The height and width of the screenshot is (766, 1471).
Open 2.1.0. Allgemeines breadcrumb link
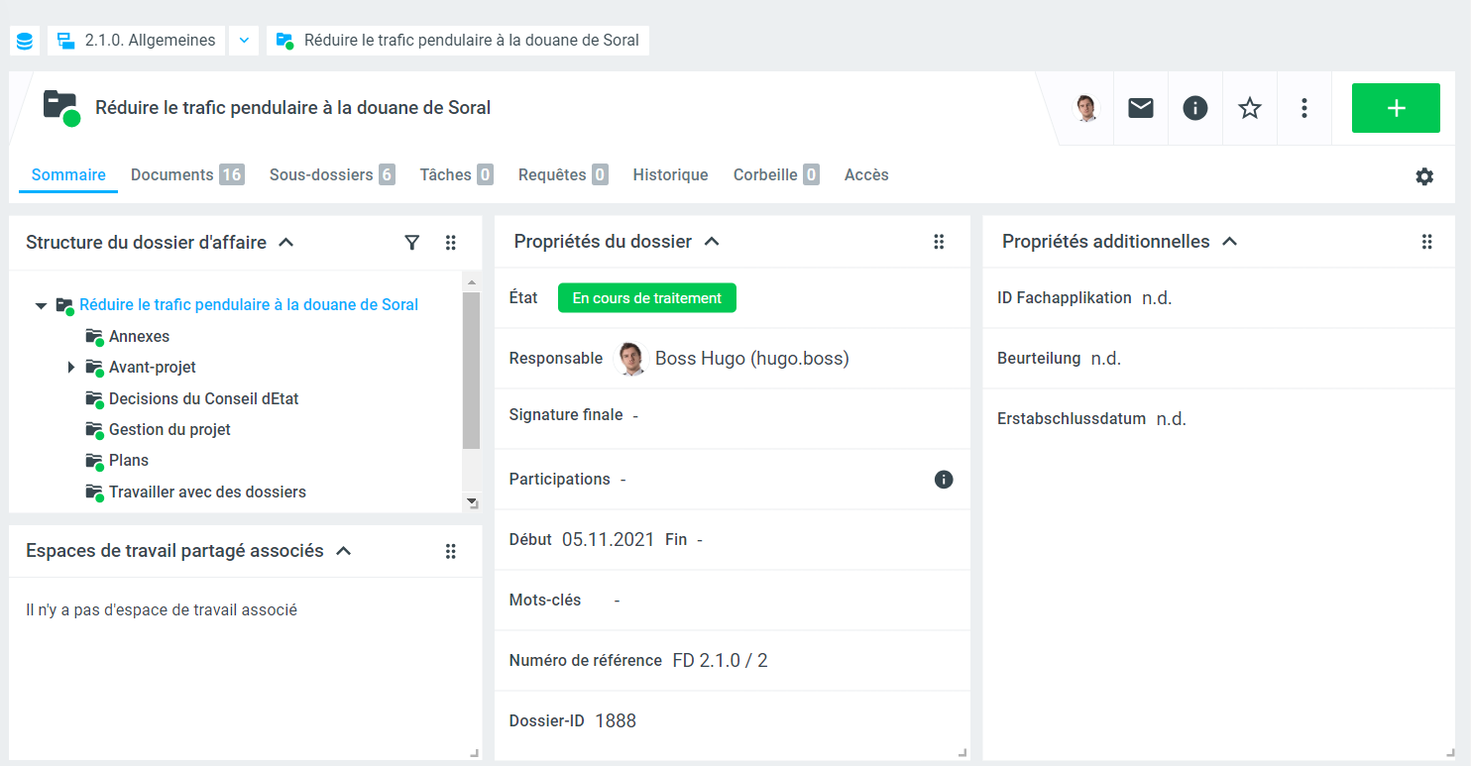coord(150,41)
